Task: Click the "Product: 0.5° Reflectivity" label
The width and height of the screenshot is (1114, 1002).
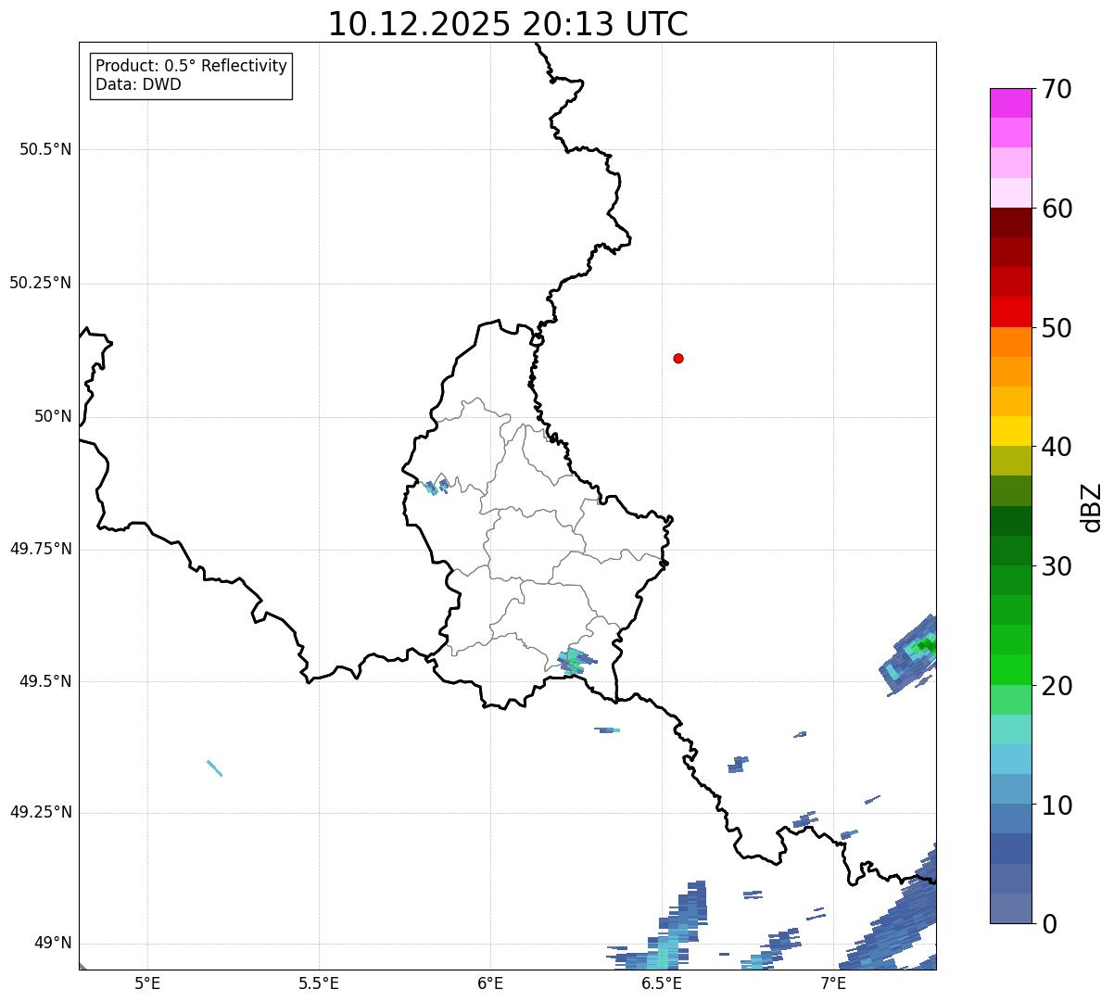Action: click(x=191, y=67)
